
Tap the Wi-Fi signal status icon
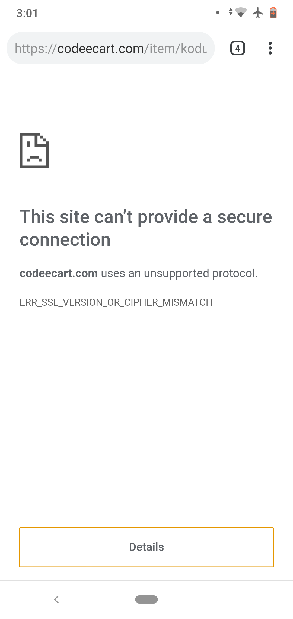[241, 12]
